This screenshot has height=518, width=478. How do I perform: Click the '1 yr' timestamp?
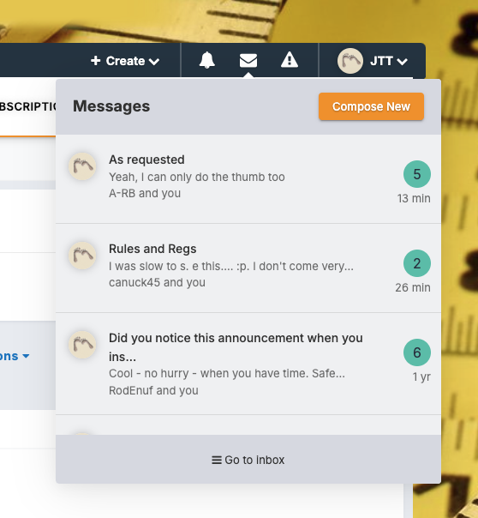coord(421,377)
